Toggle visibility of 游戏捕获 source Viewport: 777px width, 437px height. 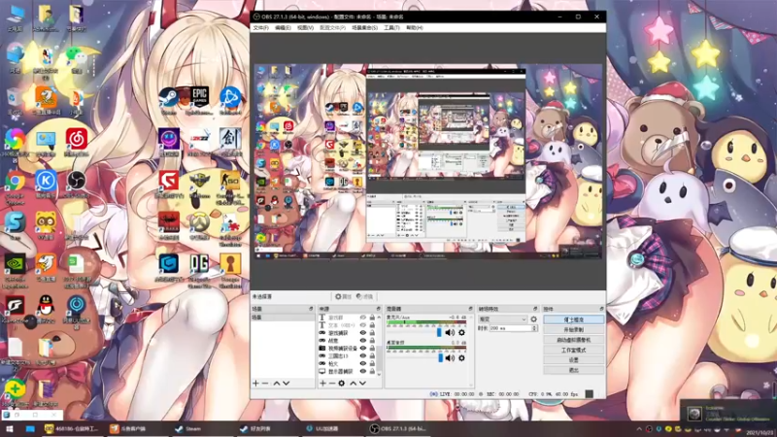pyautogui.click(x=363, y=333)
